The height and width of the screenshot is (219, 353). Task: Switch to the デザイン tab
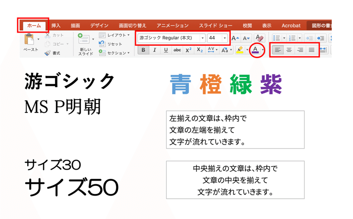click(x=99, y=26)
